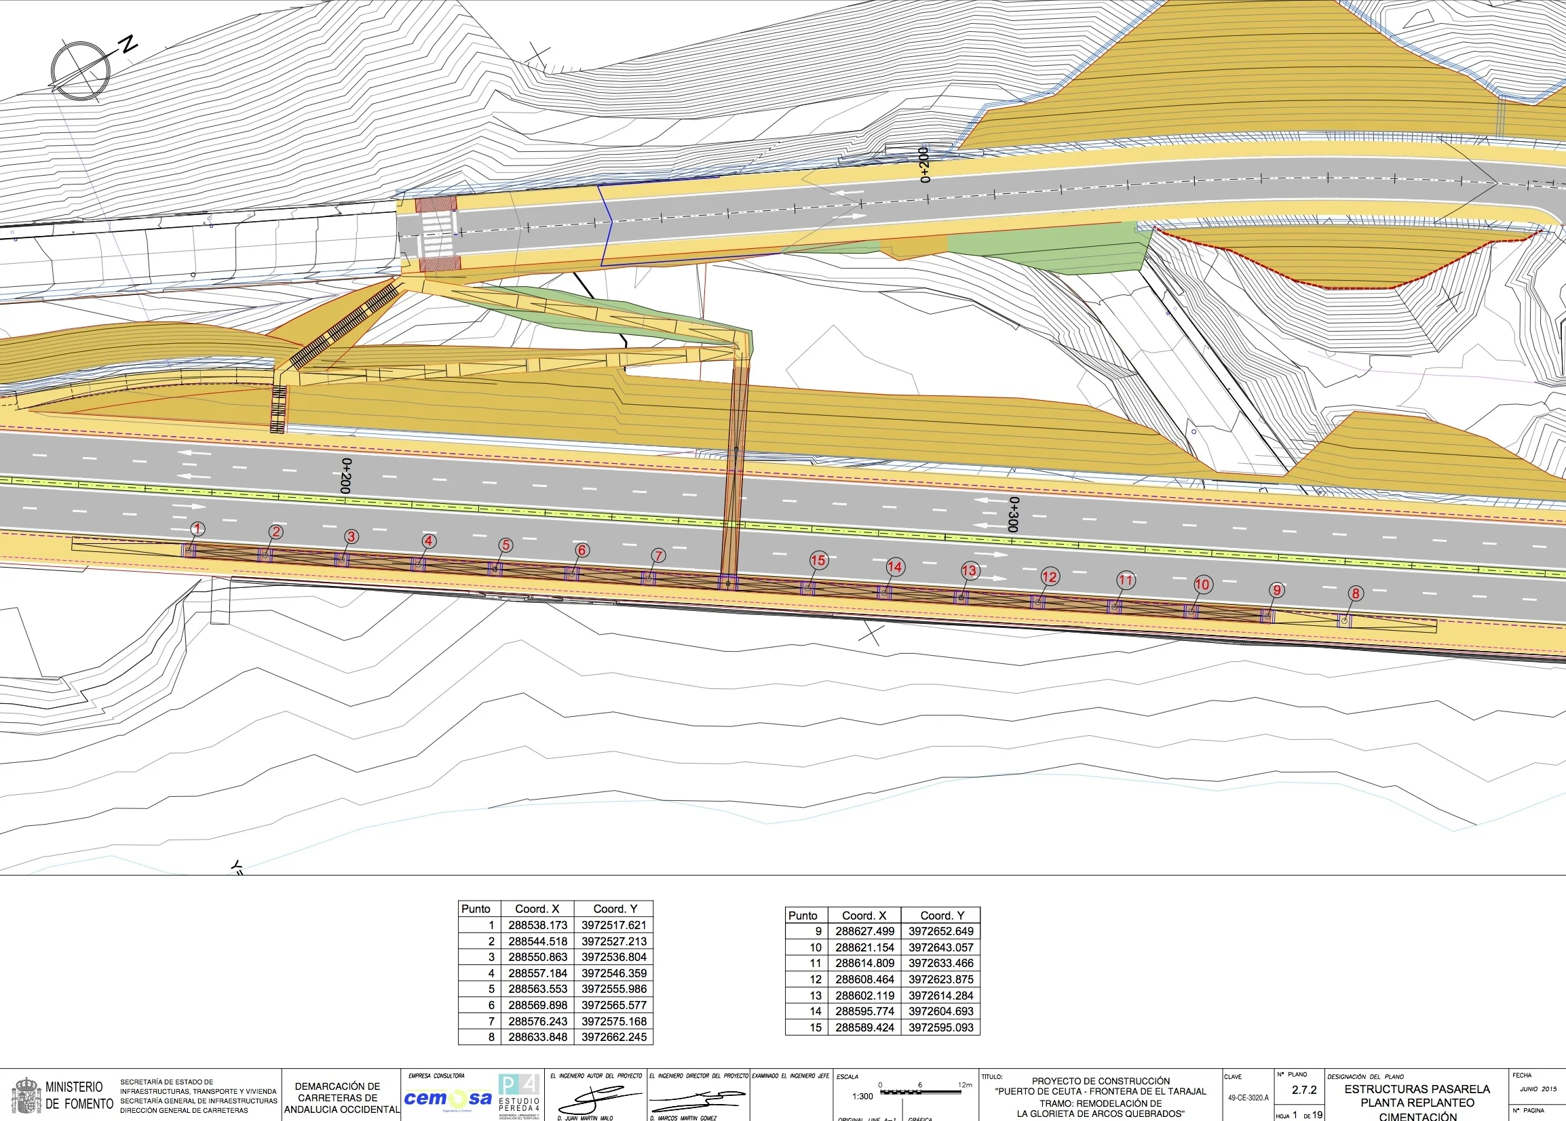Click coordinate cell 288633.848
The image size is (1566, 1121).
coord(537,1037)
